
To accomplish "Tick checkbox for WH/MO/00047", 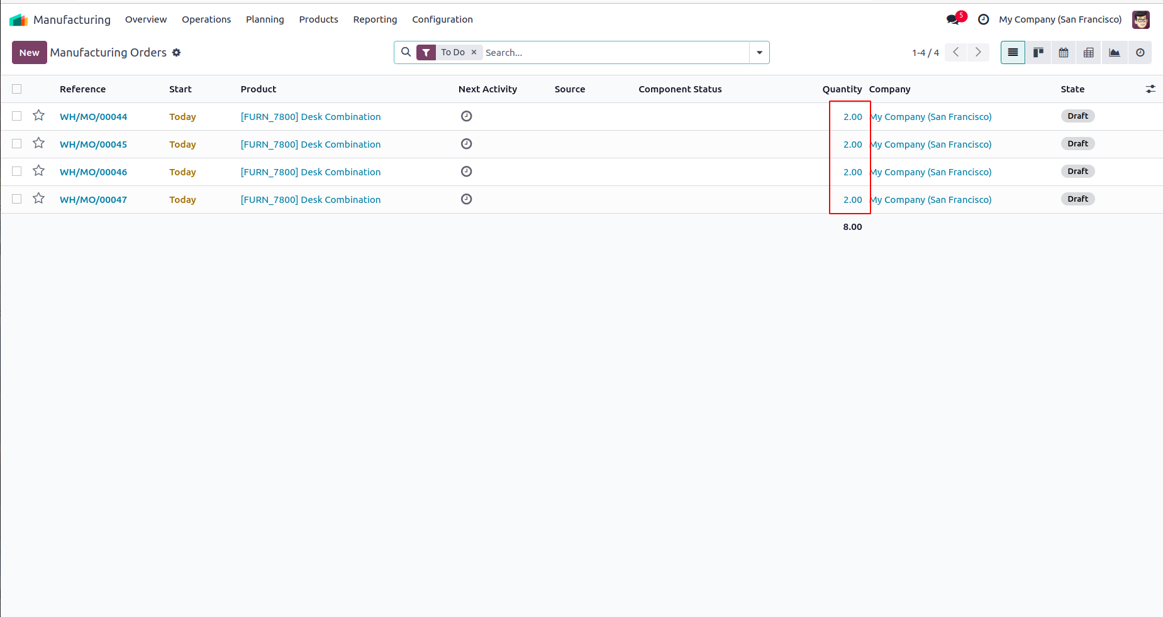I will pyautogui.click(x=17, y=199).
